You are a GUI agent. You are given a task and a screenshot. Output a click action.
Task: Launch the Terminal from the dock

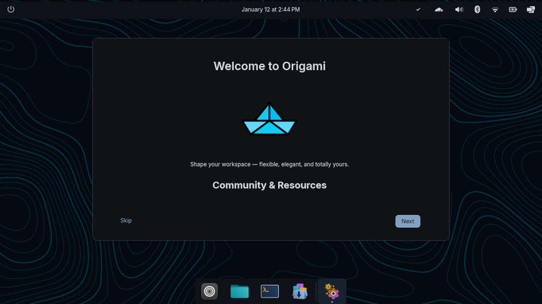(x=270, y=292)
